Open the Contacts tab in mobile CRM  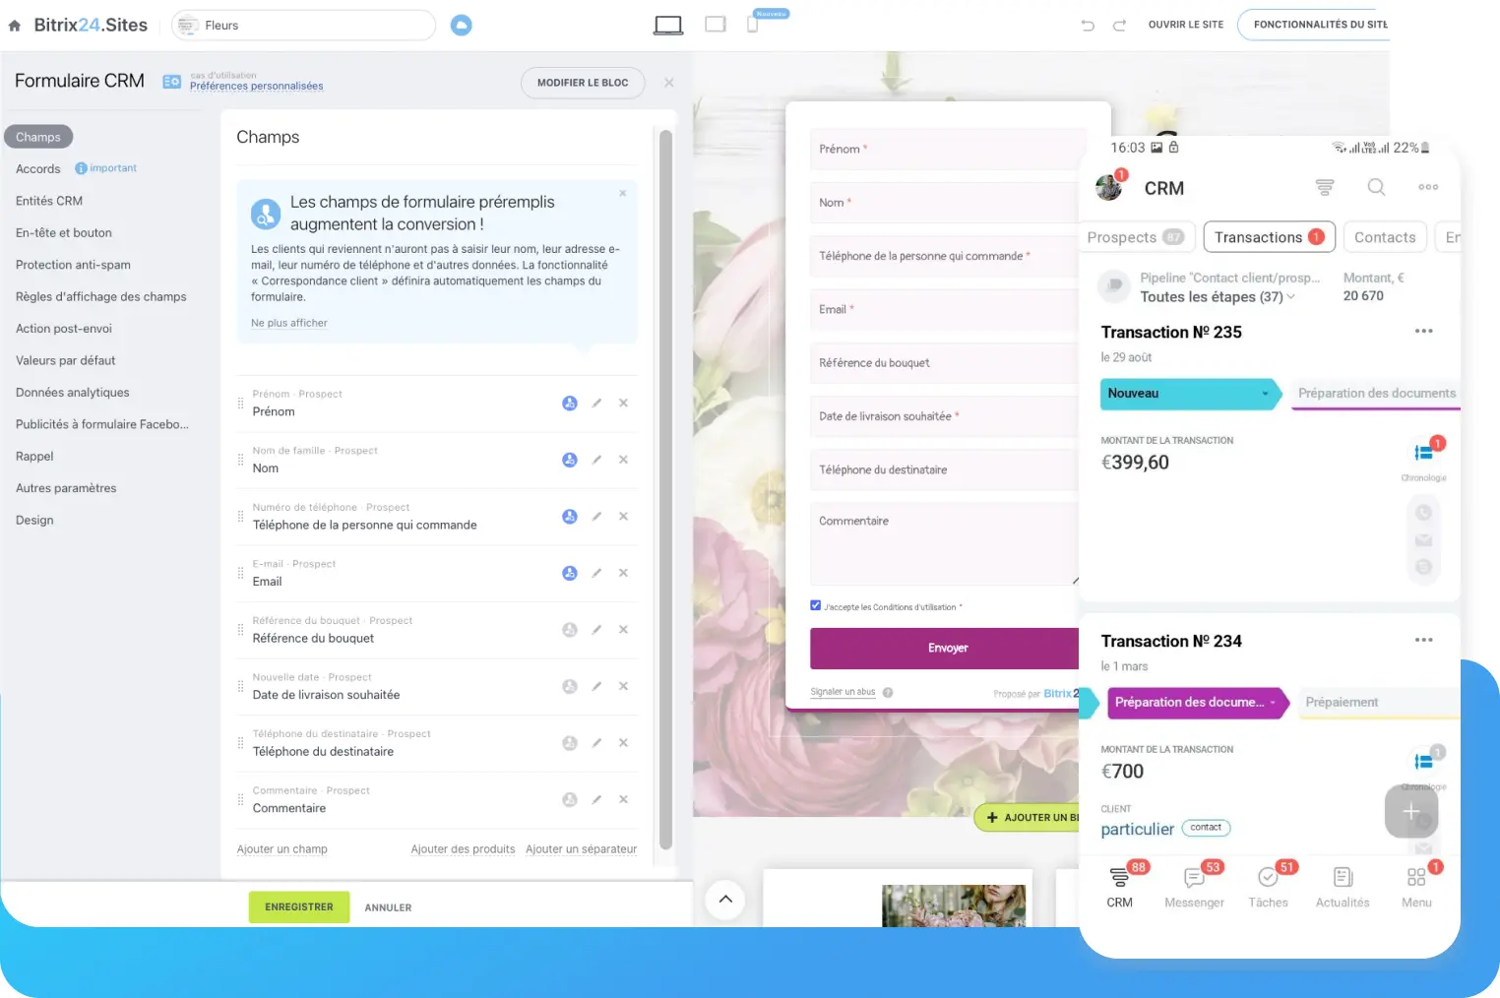[1384, 237]
